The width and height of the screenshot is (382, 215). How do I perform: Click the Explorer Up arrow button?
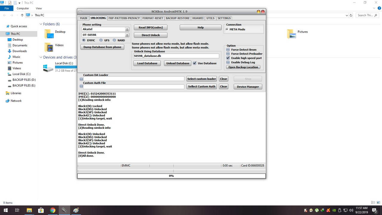tap(22, 15)
